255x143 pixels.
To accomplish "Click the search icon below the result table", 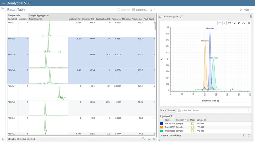I will pos(143,139).
